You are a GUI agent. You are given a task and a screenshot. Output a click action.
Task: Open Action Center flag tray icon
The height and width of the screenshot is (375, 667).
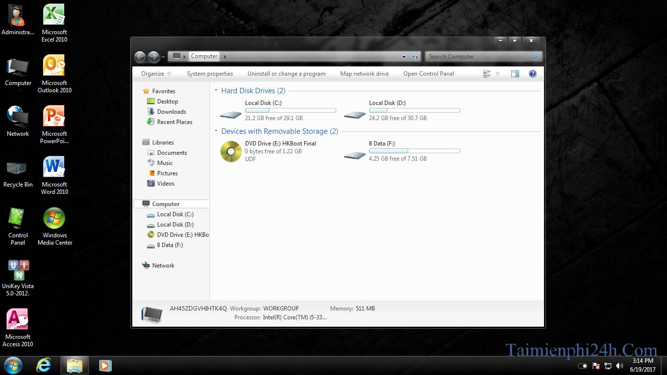tap(596, 366)
